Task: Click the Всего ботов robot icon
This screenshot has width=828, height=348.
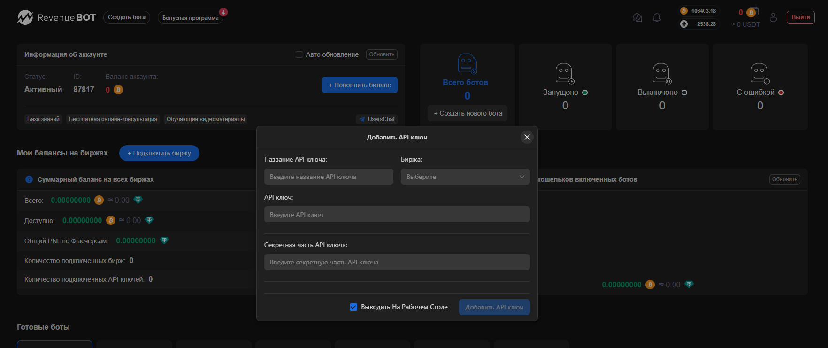Action: (467, 64)
